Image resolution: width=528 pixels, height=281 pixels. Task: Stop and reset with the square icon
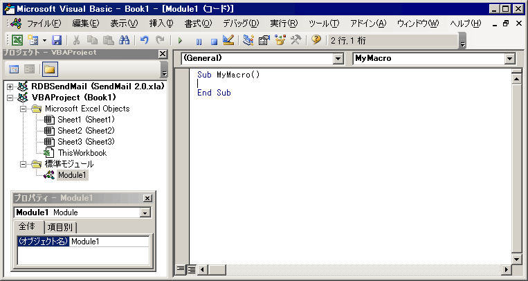tap(214, 41)
